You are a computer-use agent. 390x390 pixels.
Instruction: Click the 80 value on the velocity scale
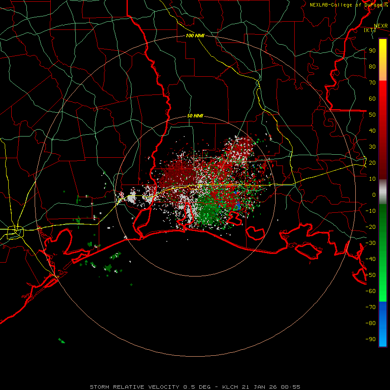pyautogui.click(x=372, y=67)
